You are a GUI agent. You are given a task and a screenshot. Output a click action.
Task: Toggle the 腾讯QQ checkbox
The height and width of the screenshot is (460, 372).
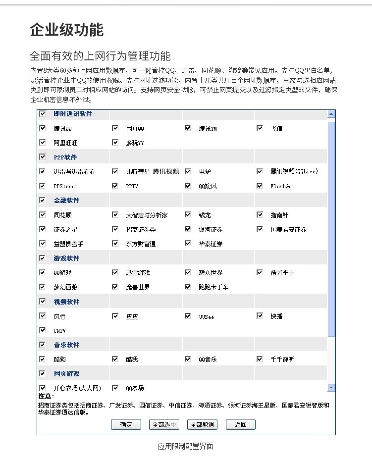[x=43, y=128]
